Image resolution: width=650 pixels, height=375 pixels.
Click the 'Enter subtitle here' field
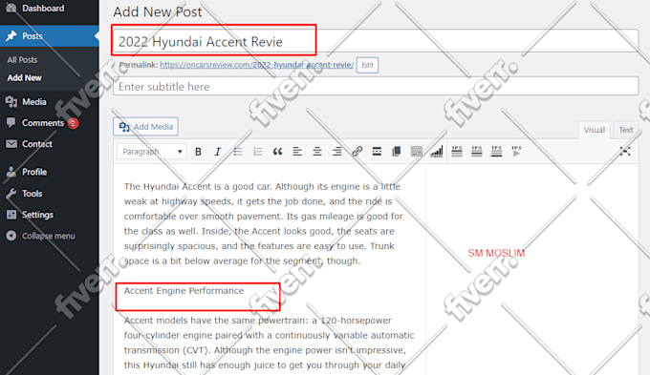[x=376, y=87]
